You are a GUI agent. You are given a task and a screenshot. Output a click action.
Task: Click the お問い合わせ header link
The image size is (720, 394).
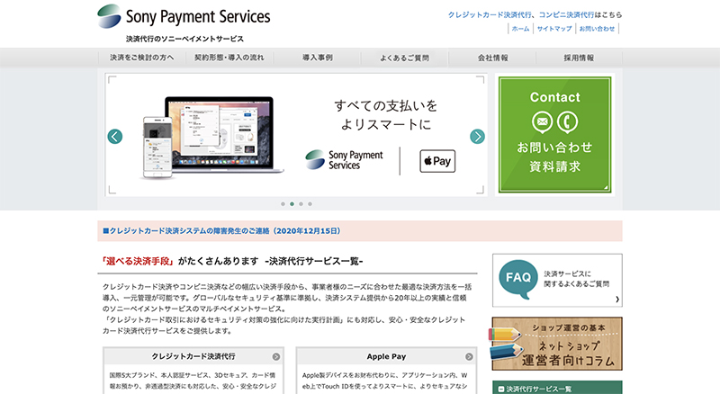click(597, 29)
